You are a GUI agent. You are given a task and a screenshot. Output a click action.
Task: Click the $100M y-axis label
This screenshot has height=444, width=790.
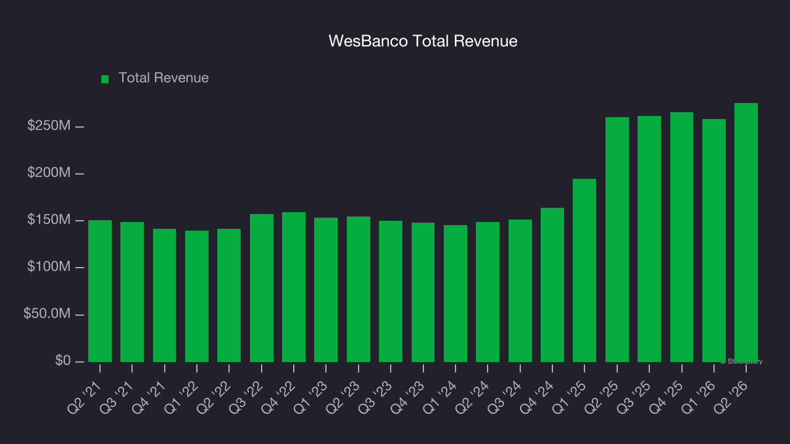tap(49, 267)
